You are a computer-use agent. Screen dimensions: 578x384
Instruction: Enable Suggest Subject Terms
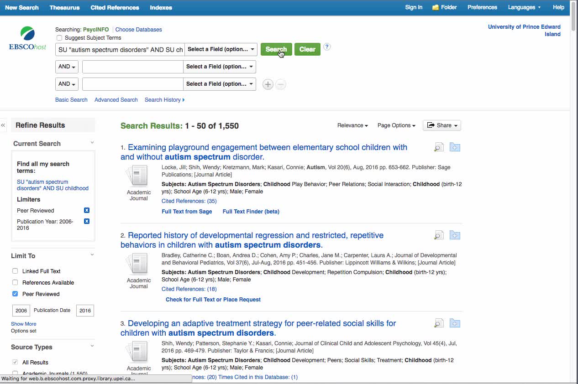coord(59,38)
